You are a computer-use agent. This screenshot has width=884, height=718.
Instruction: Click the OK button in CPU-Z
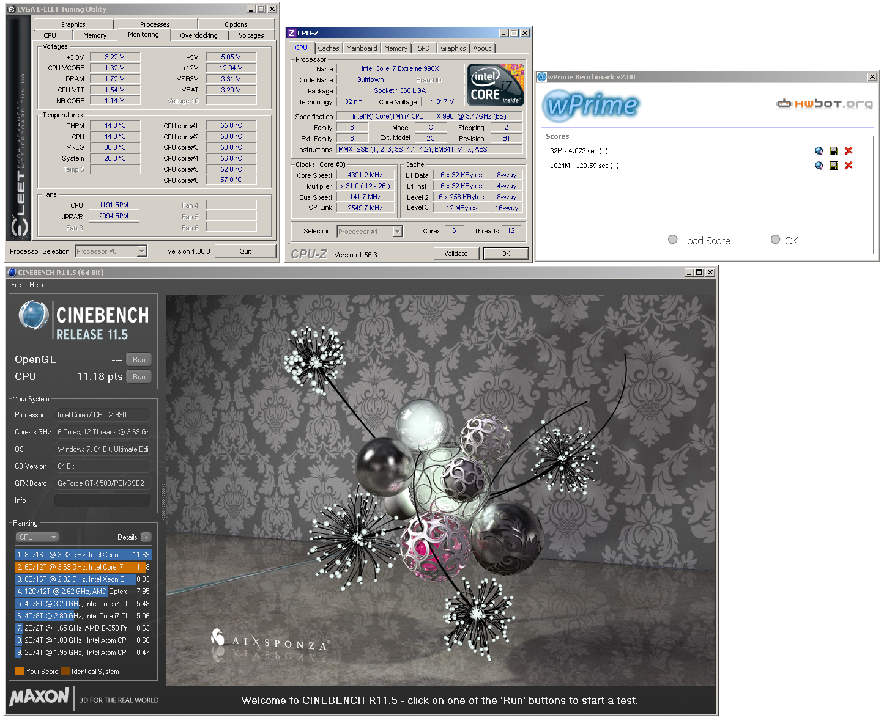point(505,254)
